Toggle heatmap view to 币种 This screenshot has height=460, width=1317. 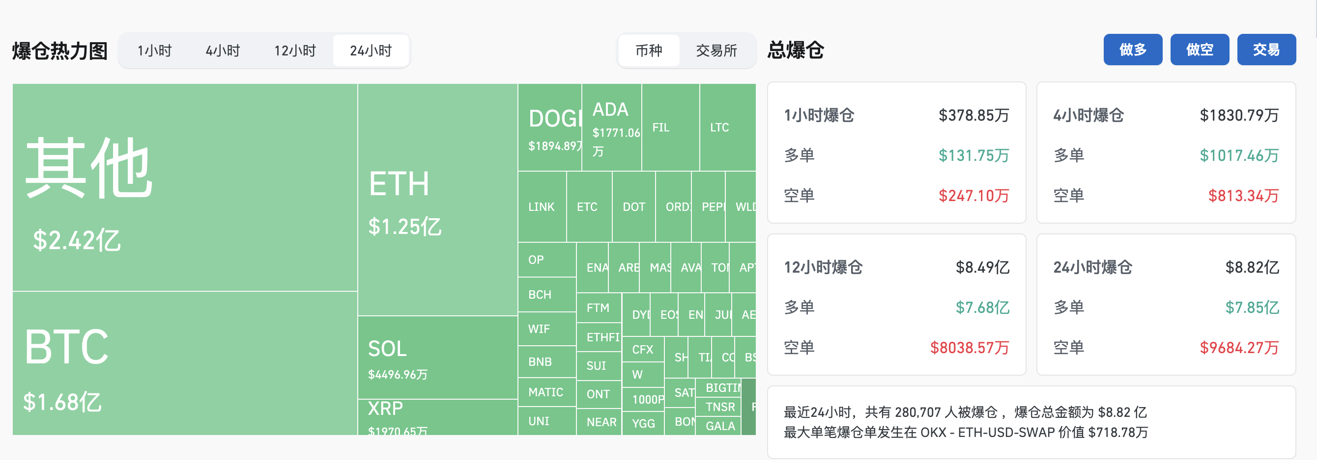point(648,51)
